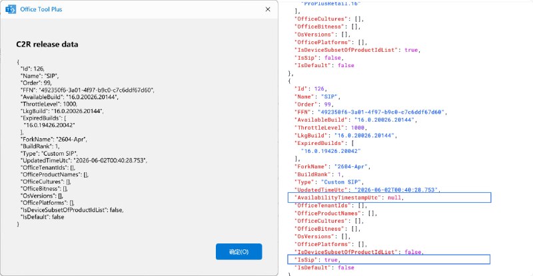This screenshot has width=533, height=276.
Task: Click "UpdatedTimeUtc" line in the dialog
Action: (x=84, y=160)
